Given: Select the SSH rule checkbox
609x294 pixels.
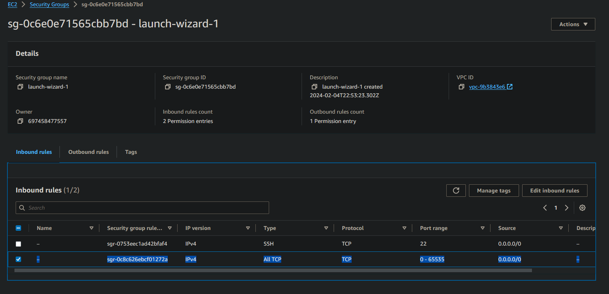Looking at the screenshot, I should [x=18, y=244].
